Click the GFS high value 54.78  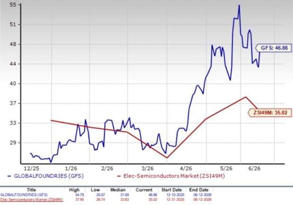pyautogui.click(x=79, y=195)
